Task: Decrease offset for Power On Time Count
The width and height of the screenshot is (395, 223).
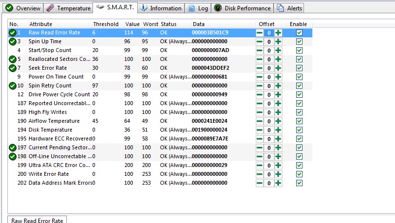Action: 259,77
